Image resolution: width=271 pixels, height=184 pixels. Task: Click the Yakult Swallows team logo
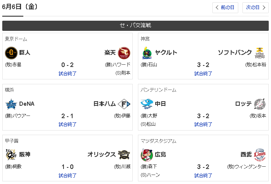(x=147, y=53)
